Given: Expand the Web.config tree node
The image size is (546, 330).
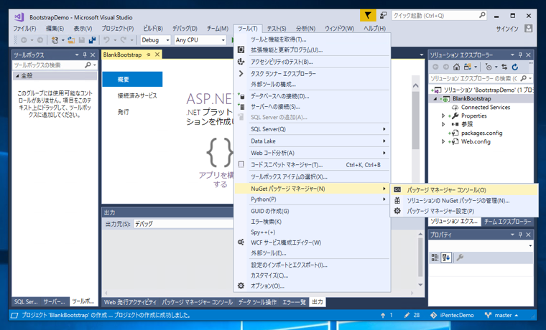Looking at the screenshot, I should point(443,141).
